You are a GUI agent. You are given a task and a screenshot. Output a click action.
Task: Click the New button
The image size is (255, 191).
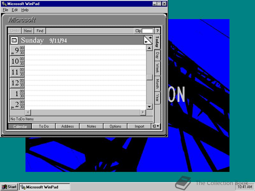pyautogui.click(x=28, y=31)
